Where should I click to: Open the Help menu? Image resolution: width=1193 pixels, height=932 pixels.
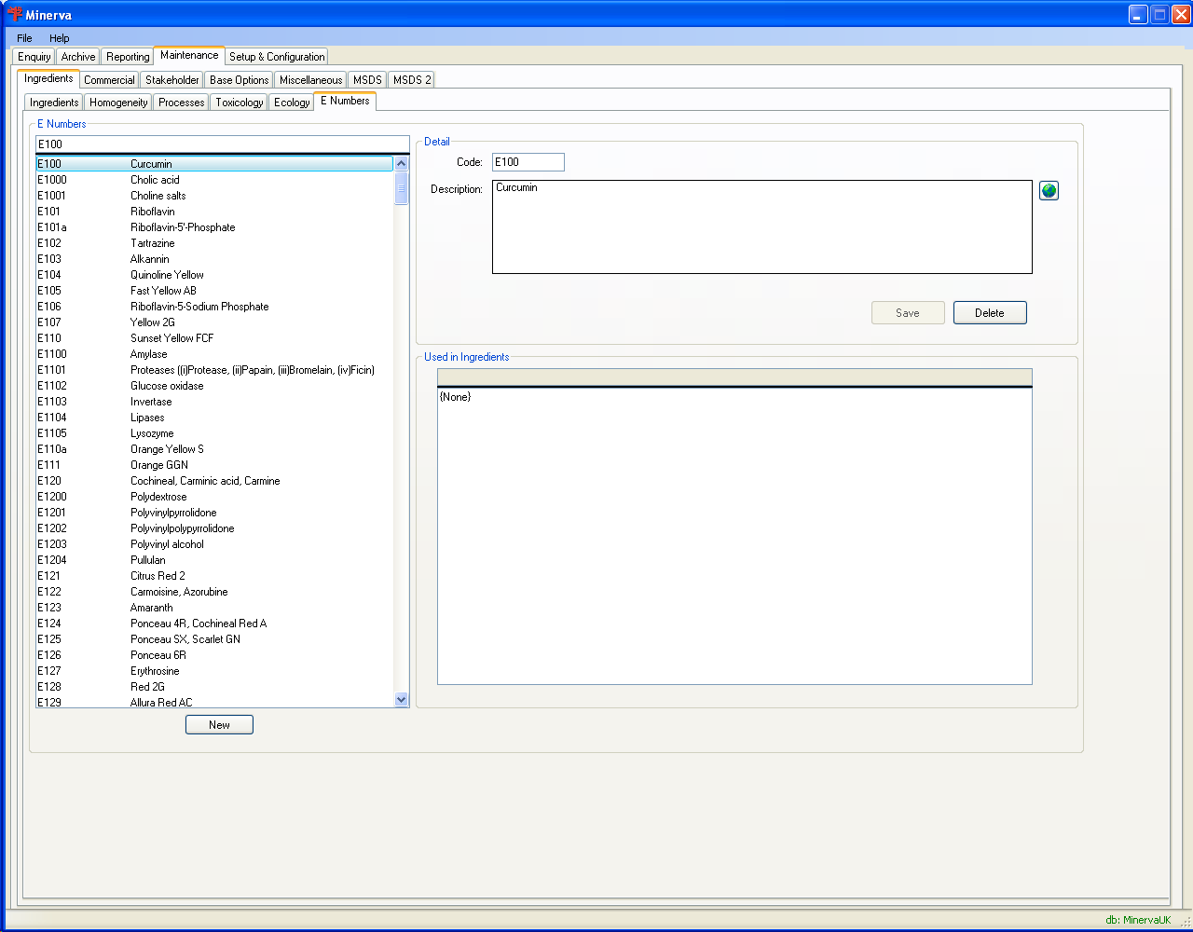tap(60, 38)
